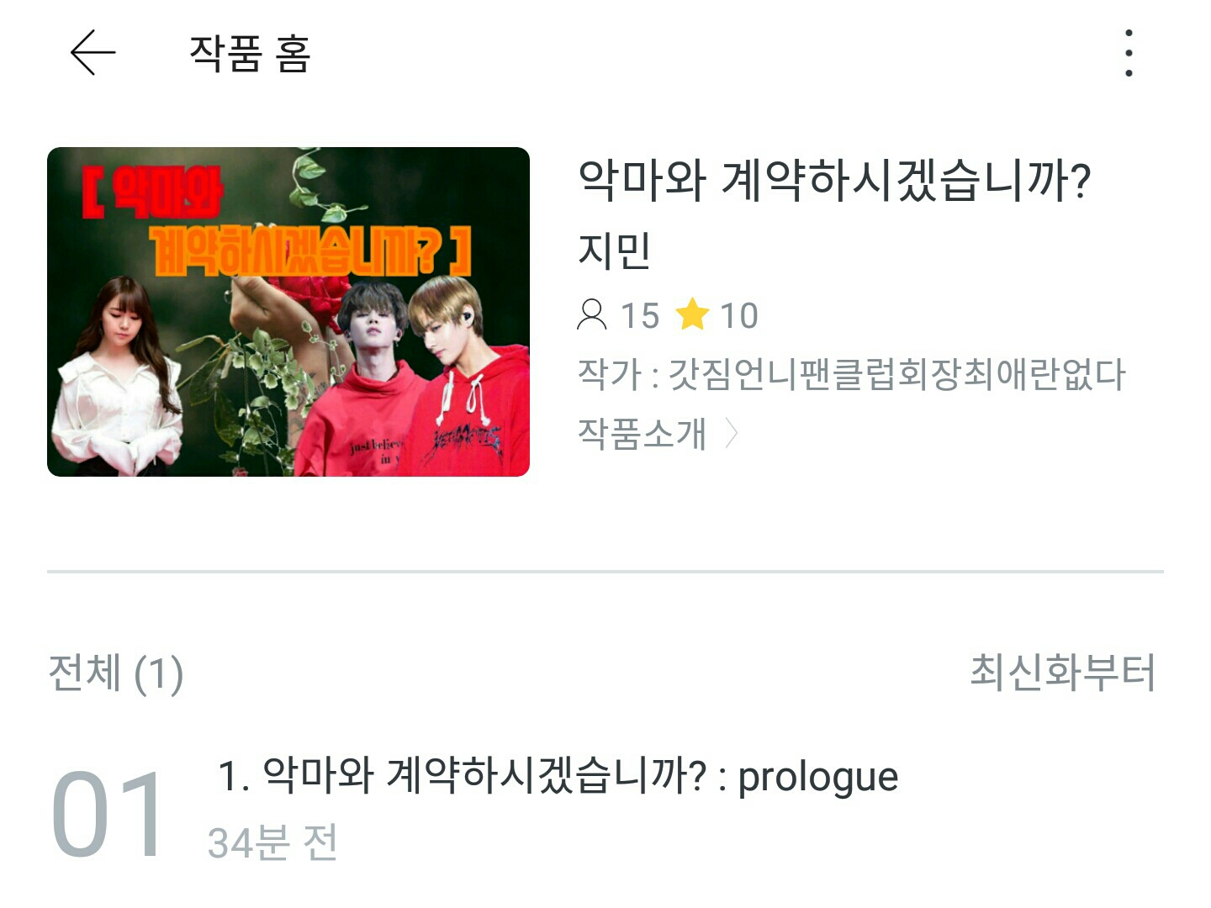Tap the divider line below header
Screen dimensions: 1211x908
point(605,572)
